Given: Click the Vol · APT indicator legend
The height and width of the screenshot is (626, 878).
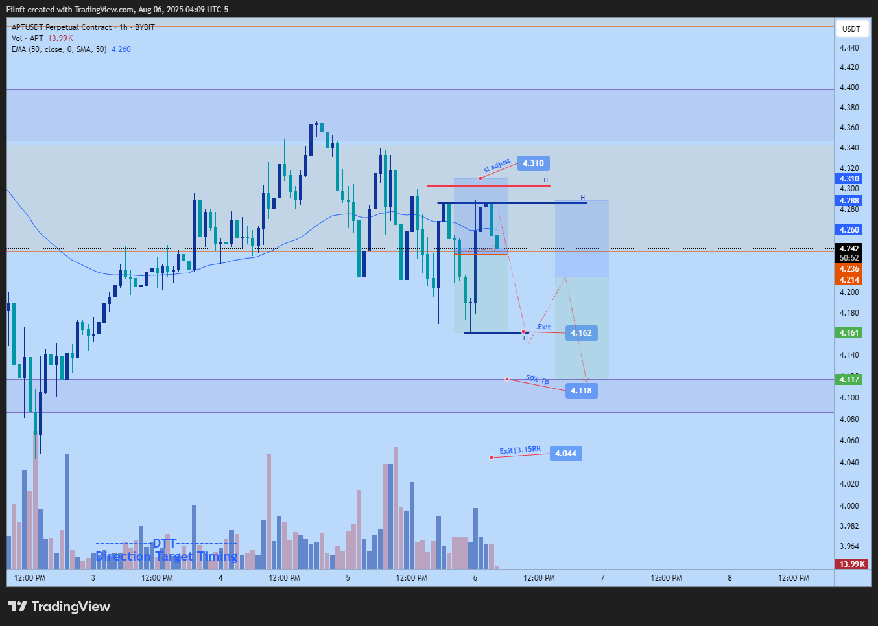Looking at the screenshot, I should tap(27, 38).
